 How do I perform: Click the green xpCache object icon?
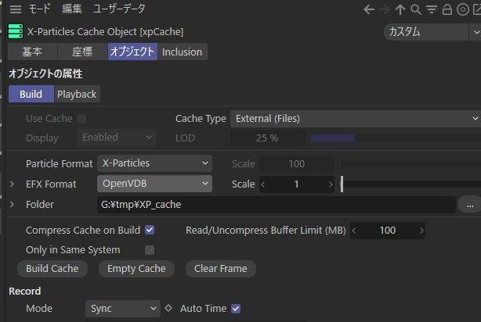(x=16, y=31)
